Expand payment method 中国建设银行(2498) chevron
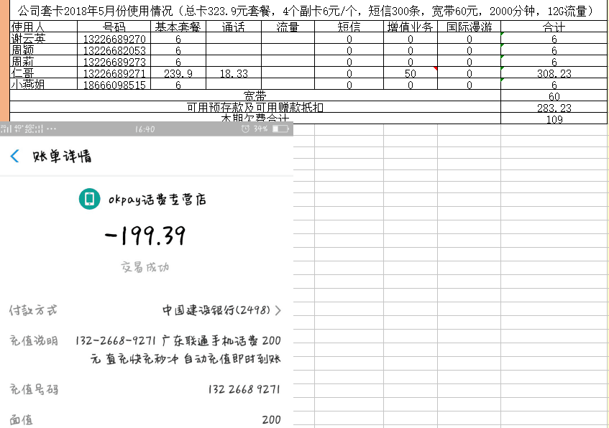Screen dimensions: 609x428 pyautogui.click(x=278, y=310)
